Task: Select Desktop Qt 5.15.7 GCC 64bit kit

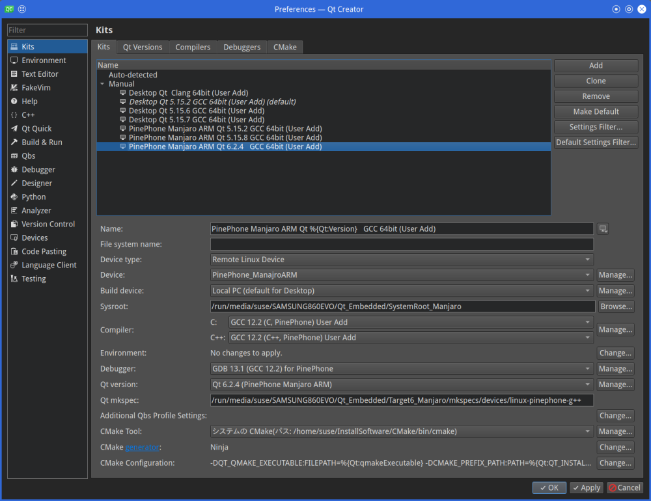Action: click(197, 120)
